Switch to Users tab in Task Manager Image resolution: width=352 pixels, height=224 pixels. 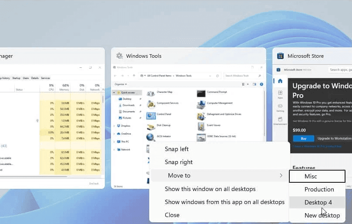[26, 78]
